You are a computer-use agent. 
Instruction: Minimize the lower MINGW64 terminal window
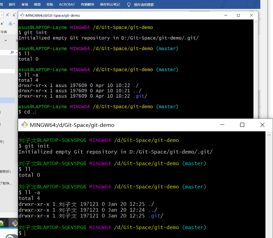point(222,125)
